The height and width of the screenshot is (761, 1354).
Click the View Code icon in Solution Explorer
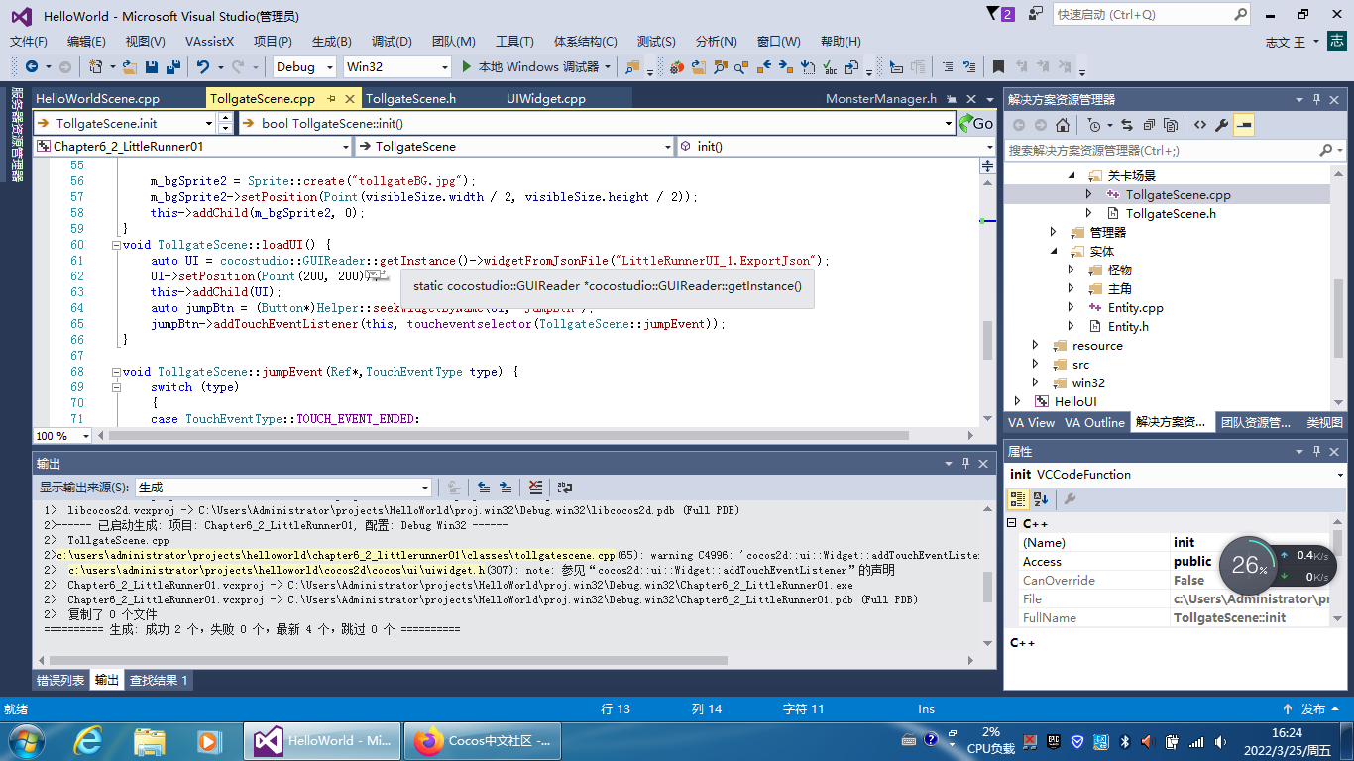[1200, 126]
